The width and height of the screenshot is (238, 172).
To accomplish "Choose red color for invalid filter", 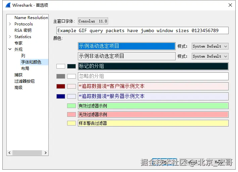I will pos(72,114).
